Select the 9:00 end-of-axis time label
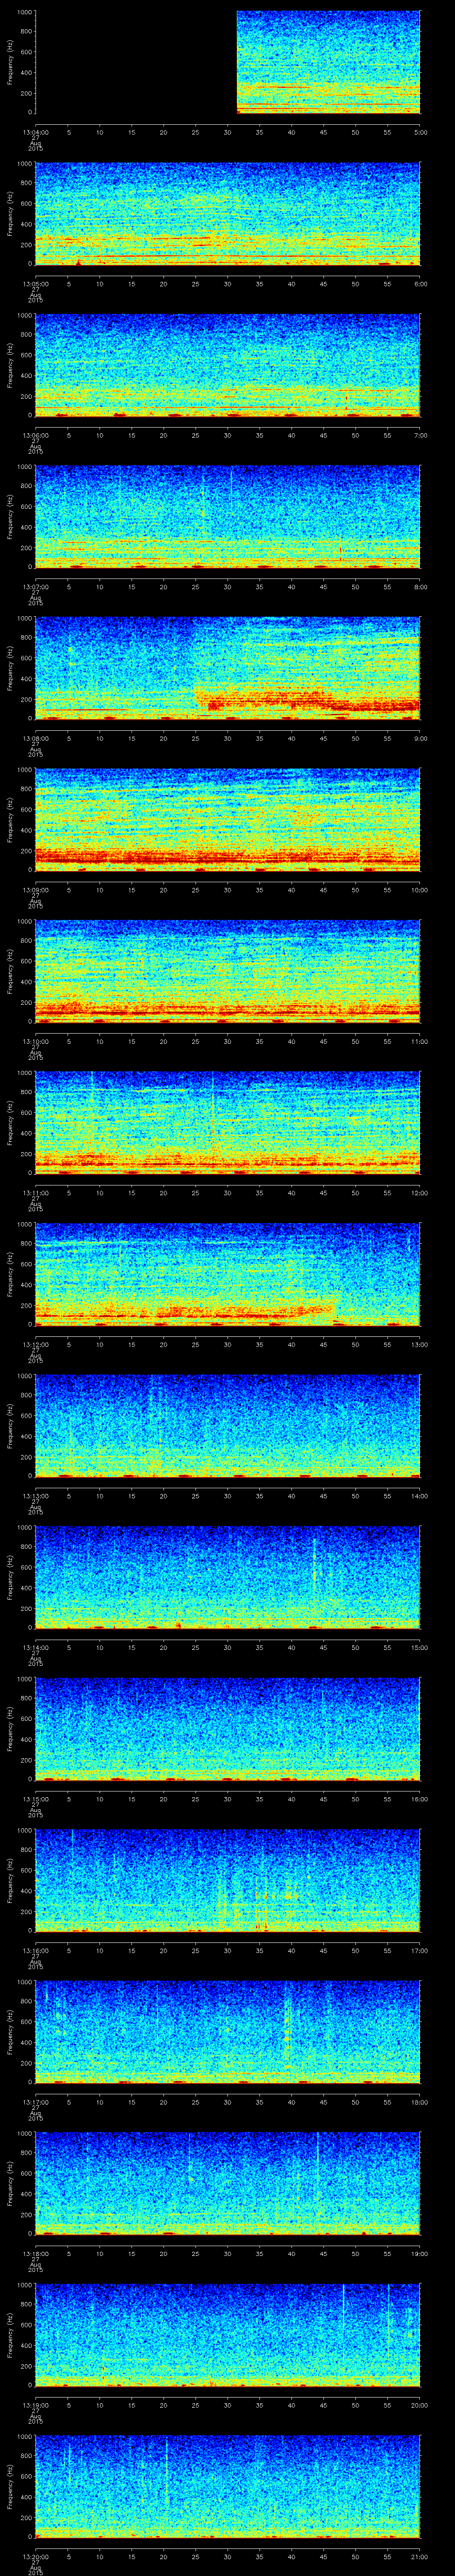This screenshot has height=2576, width=455. tap(420, 738)
